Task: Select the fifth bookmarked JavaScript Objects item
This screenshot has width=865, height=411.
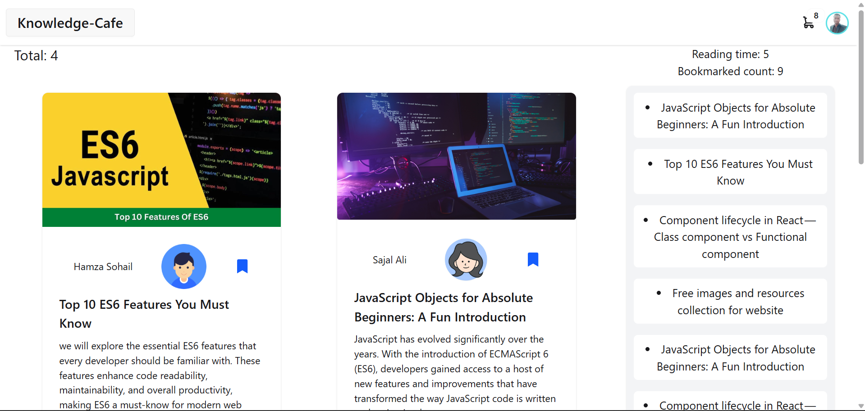Action: click(730, 358)
